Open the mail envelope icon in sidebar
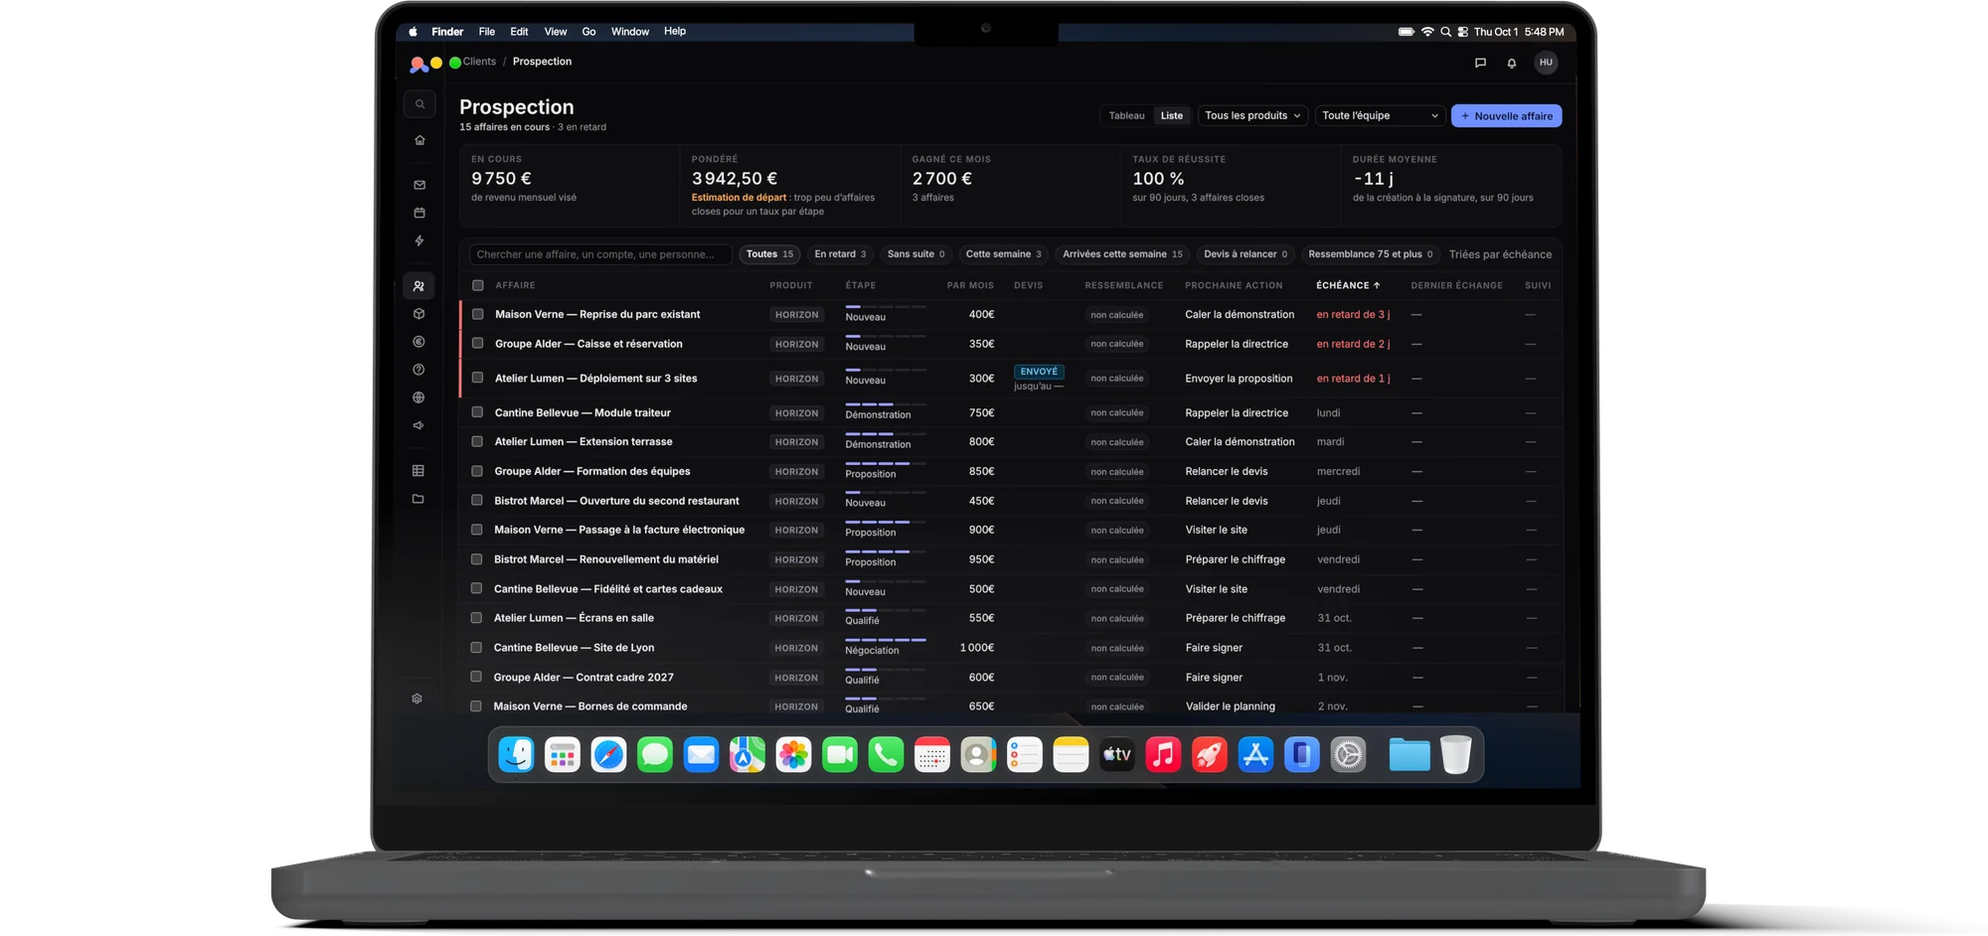 pyautogui.click(x=419, y=185)
